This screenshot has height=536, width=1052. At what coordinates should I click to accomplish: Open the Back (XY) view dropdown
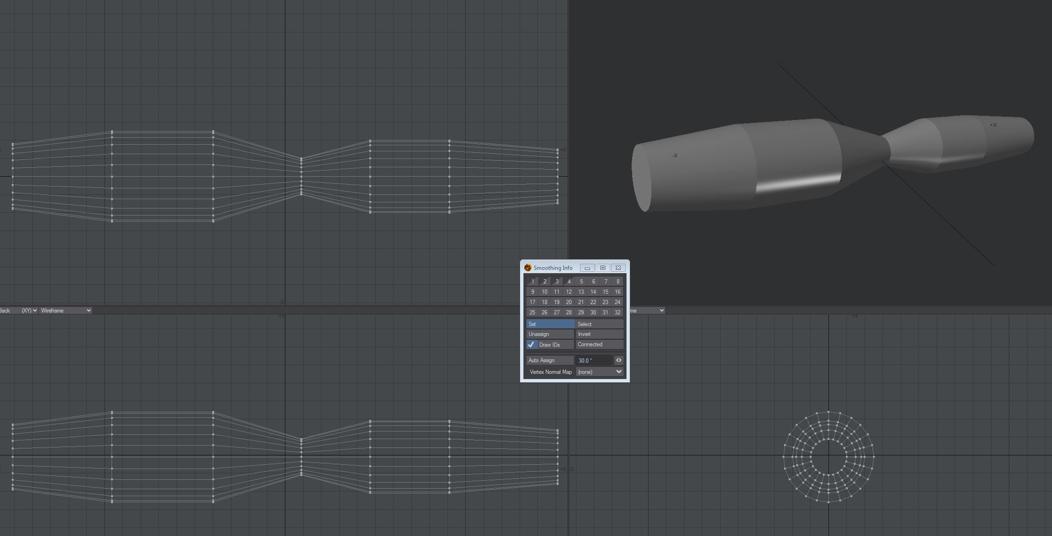19,311
